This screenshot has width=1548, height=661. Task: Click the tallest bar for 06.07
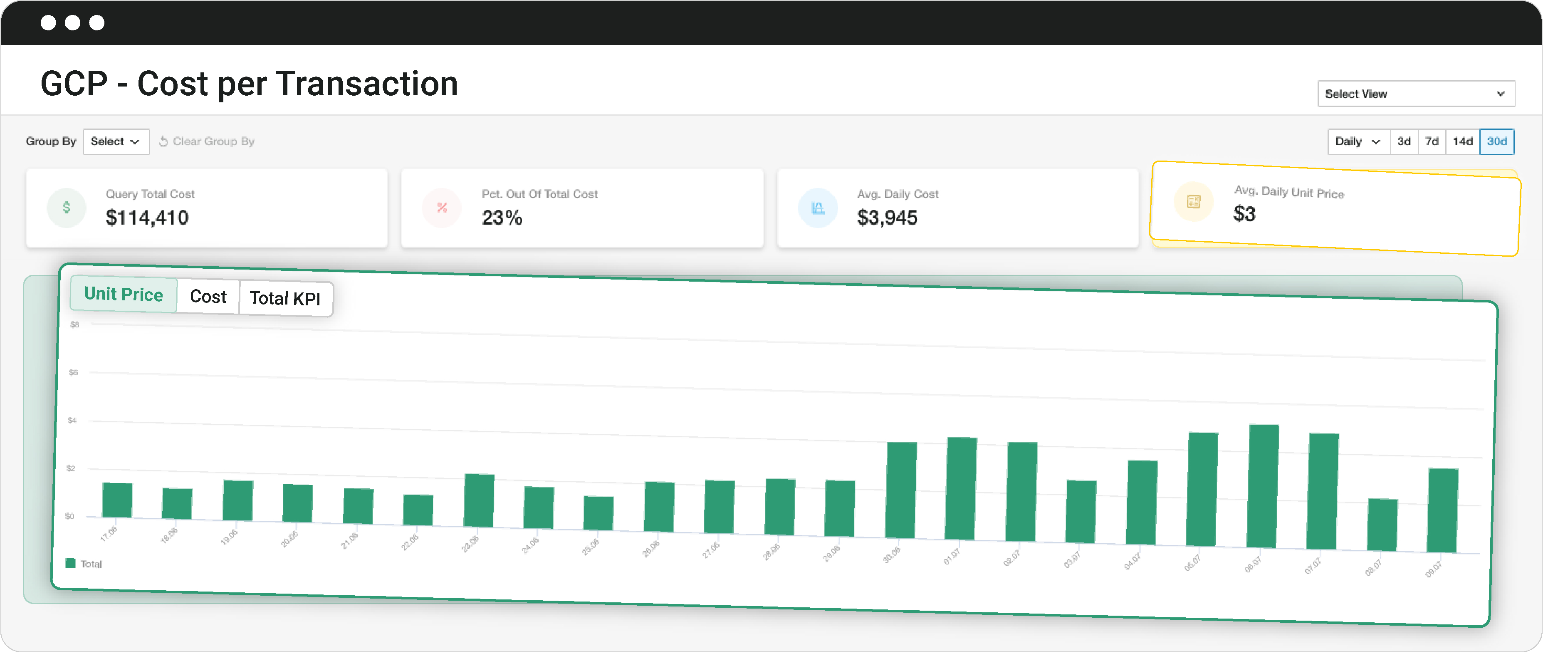(x=1263, y=487)
